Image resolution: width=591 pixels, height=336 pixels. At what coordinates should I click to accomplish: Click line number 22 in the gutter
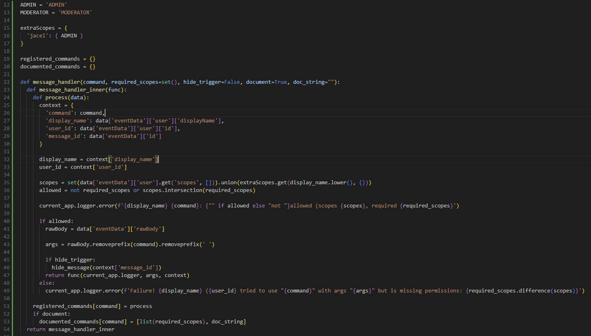click(x=7, y=82)
